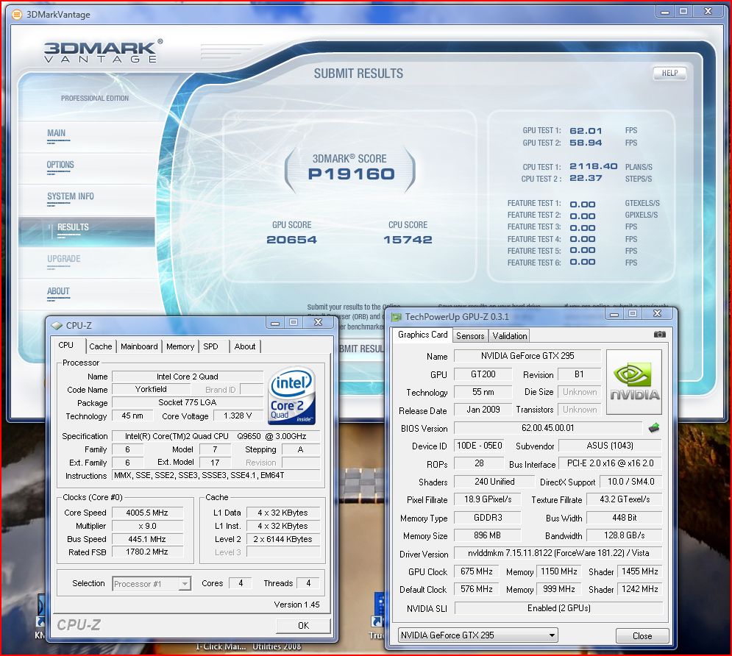732x656 pixels.
Task: Click the CPU-Z title bar icon
Action: coord(57,324)
